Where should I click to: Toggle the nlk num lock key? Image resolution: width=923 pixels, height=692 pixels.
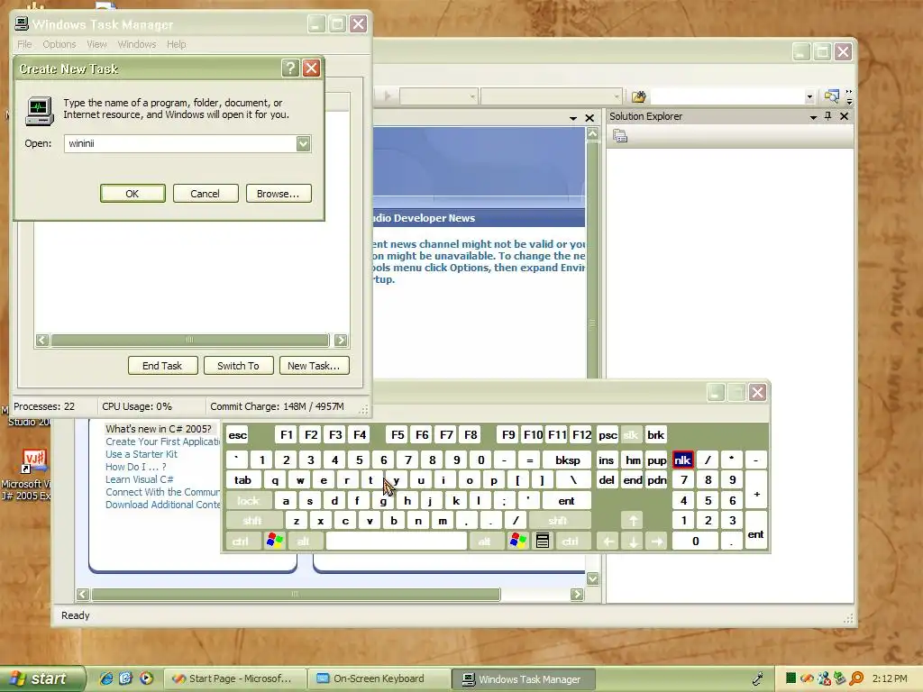coord(682,460)
